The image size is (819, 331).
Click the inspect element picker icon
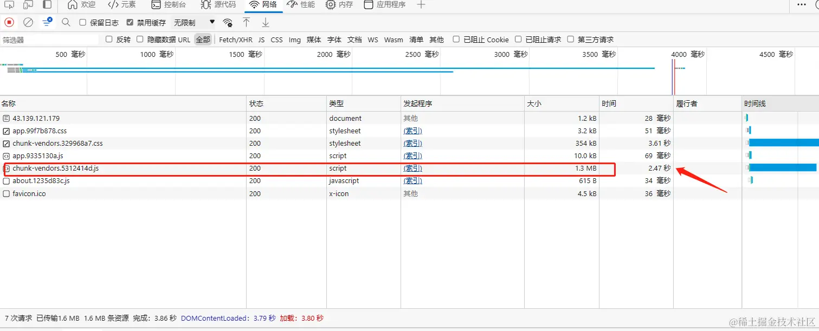tap(9, 5)
